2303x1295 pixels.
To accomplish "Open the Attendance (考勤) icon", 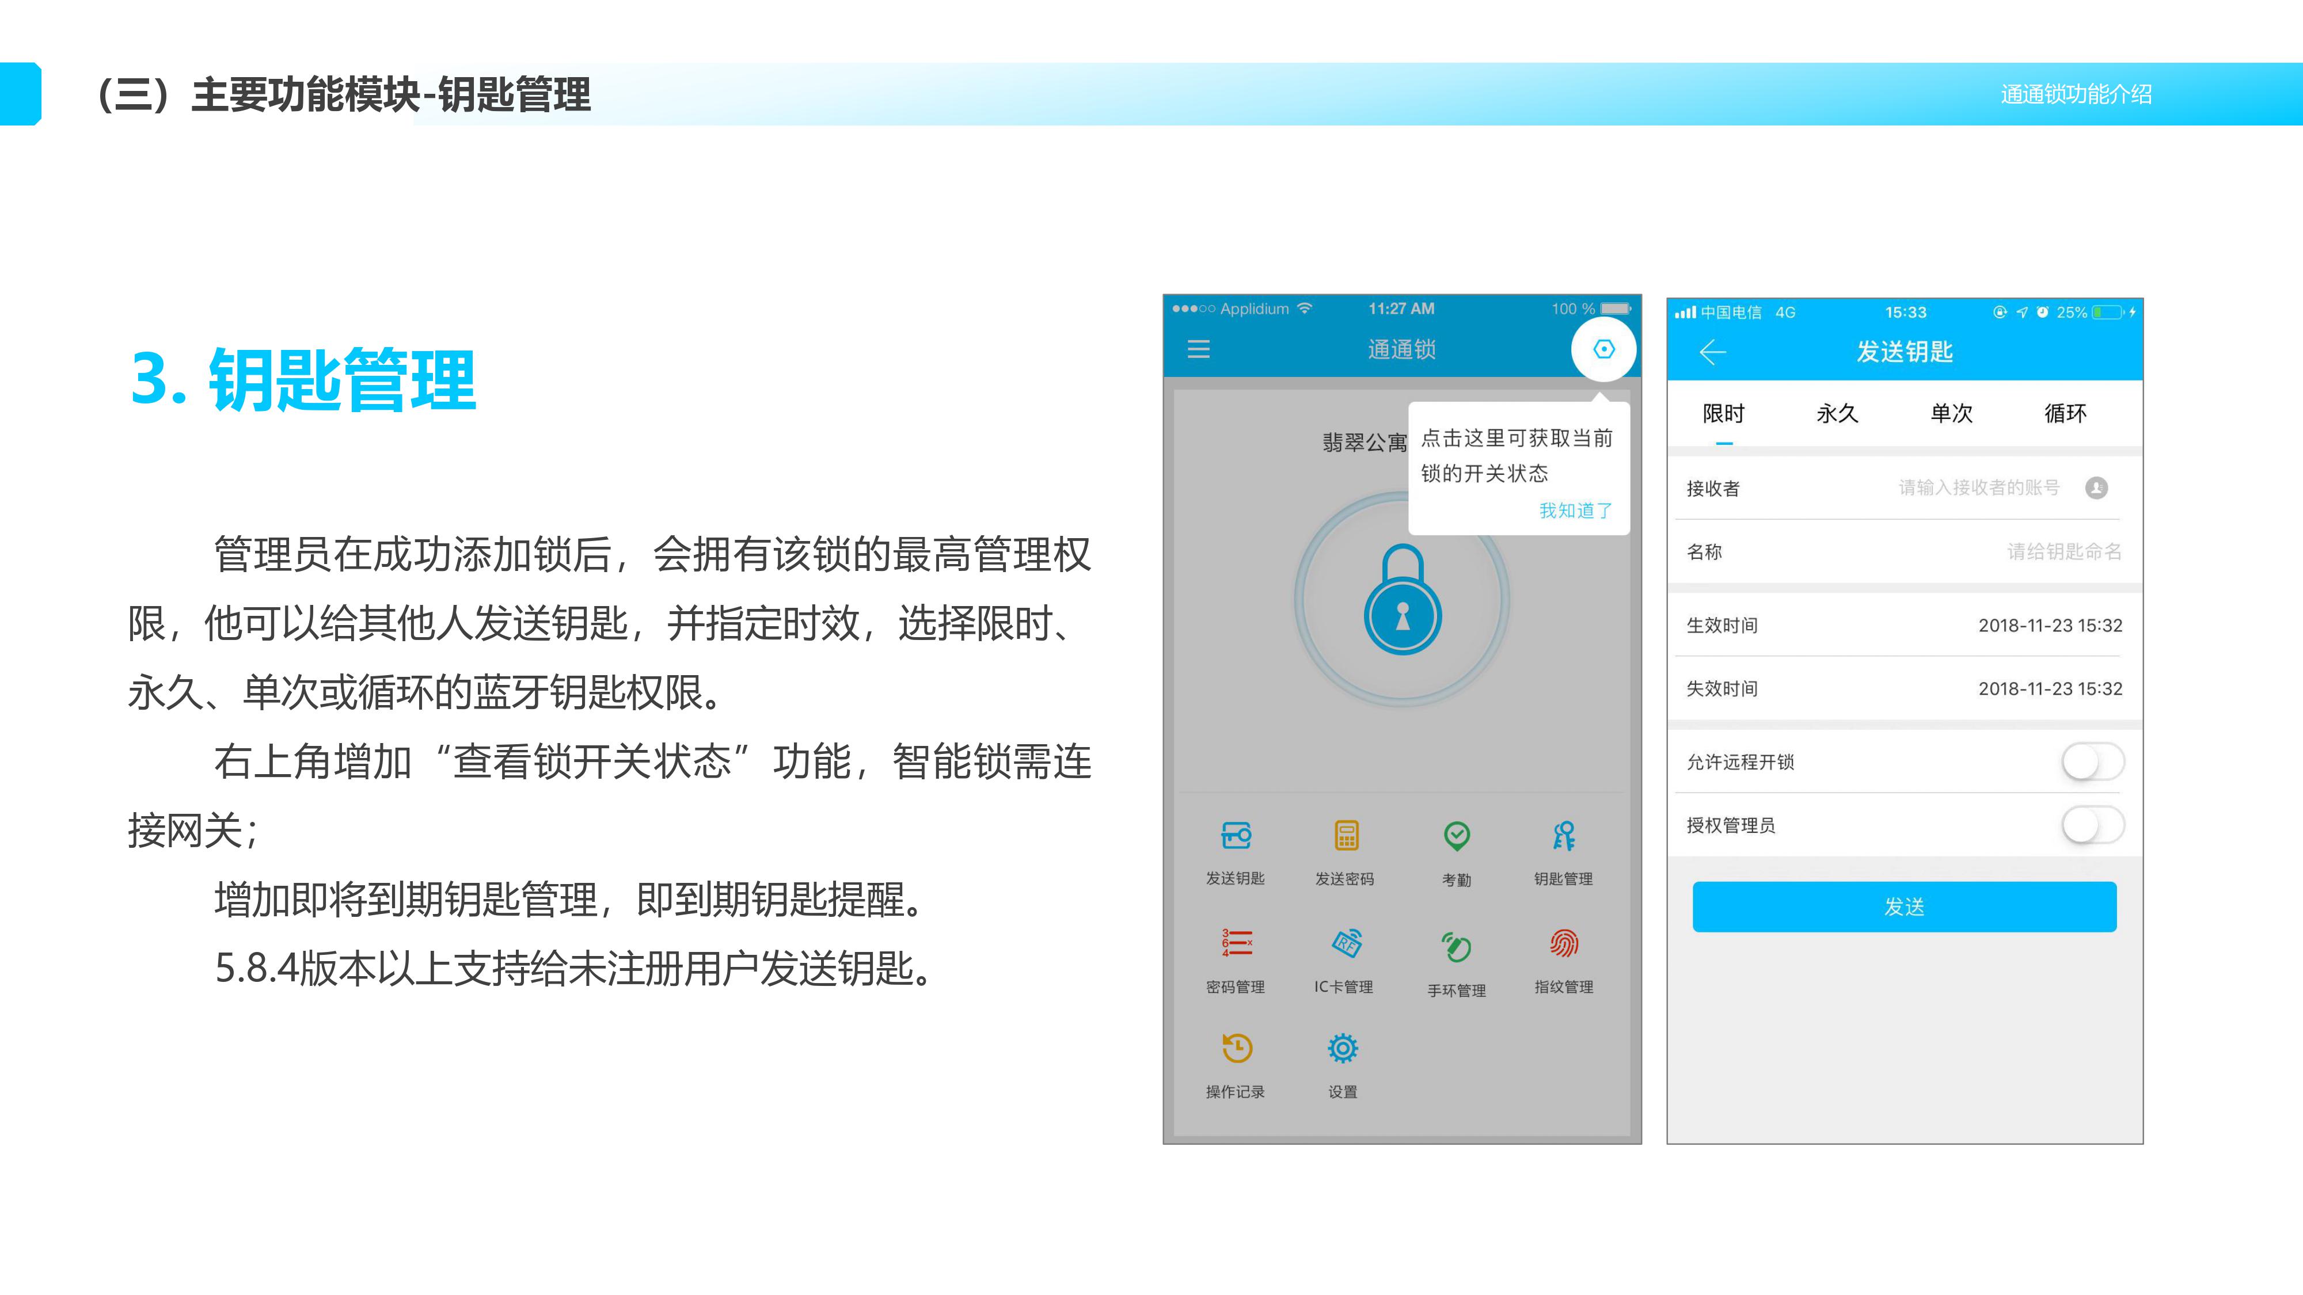I will 1457,836.
